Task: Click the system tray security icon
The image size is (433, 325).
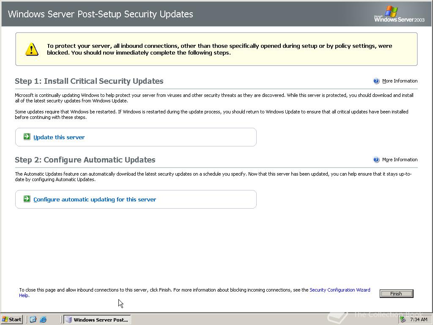Action: [x=403, y=319]
